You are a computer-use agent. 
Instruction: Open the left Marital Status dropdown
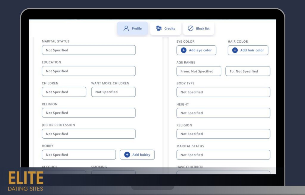click(x=88, y=50)
